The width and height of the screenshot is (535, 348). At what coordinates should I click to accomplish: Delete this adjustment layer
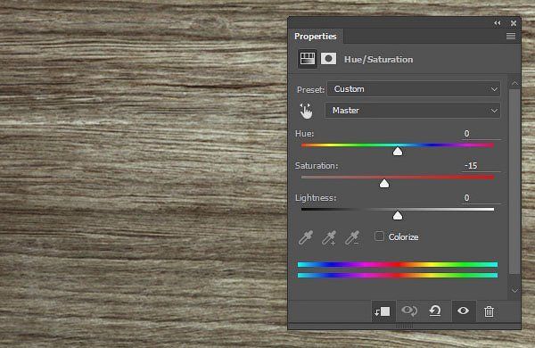pyautogui.click(x=489, y=311)
